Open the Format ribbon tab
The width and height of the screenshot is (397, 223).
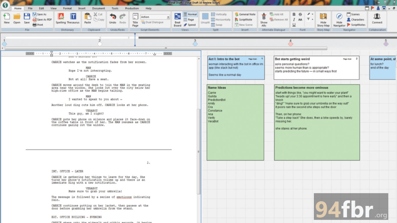[x=67, y=8]
